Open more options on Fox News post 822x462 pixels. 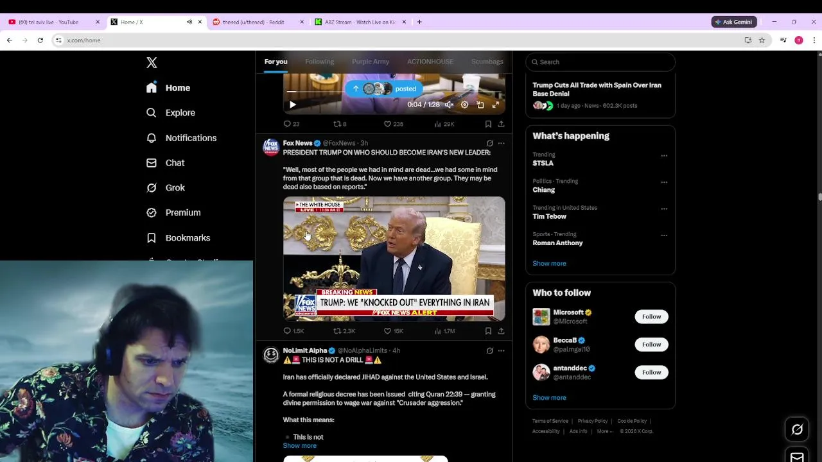[501, 143]
